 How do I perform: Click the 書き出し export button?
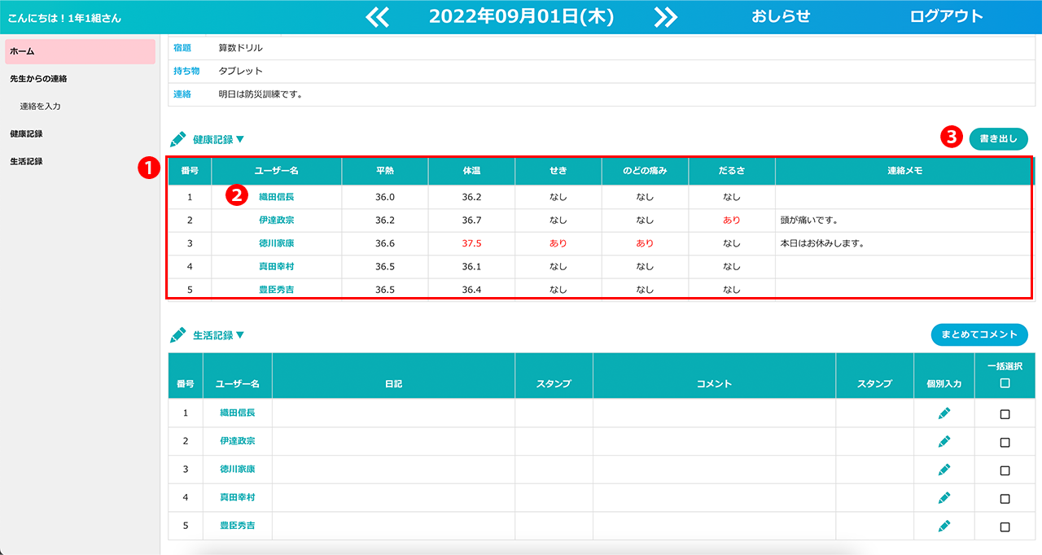[x=998, y=139]
